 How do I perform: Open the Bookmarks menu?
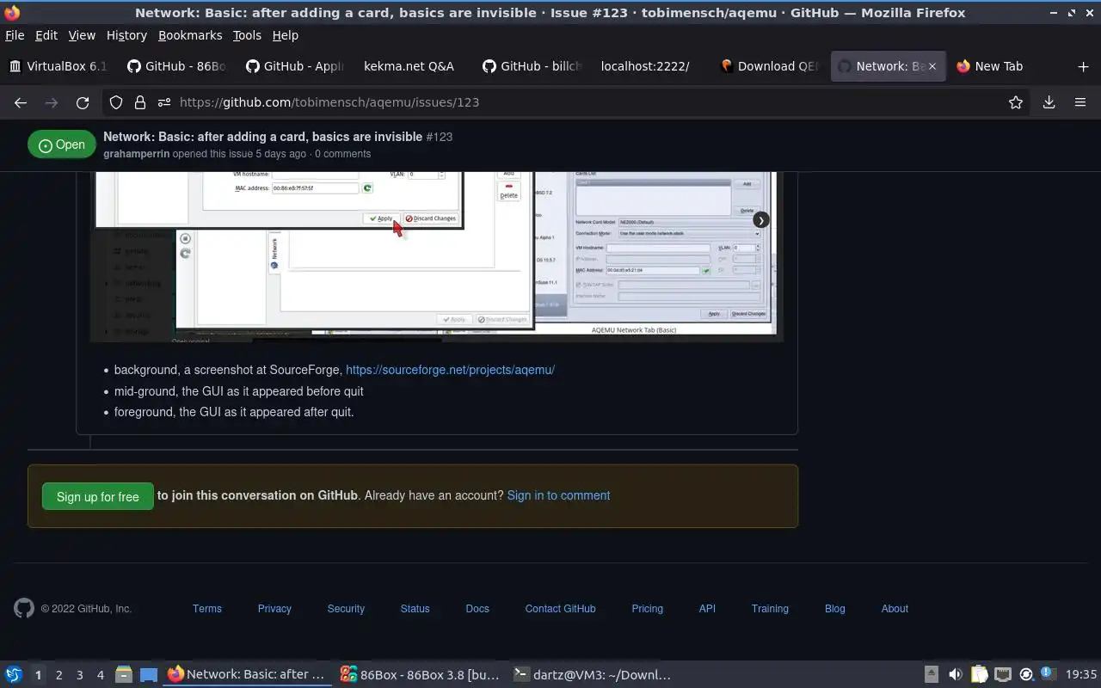190,35
